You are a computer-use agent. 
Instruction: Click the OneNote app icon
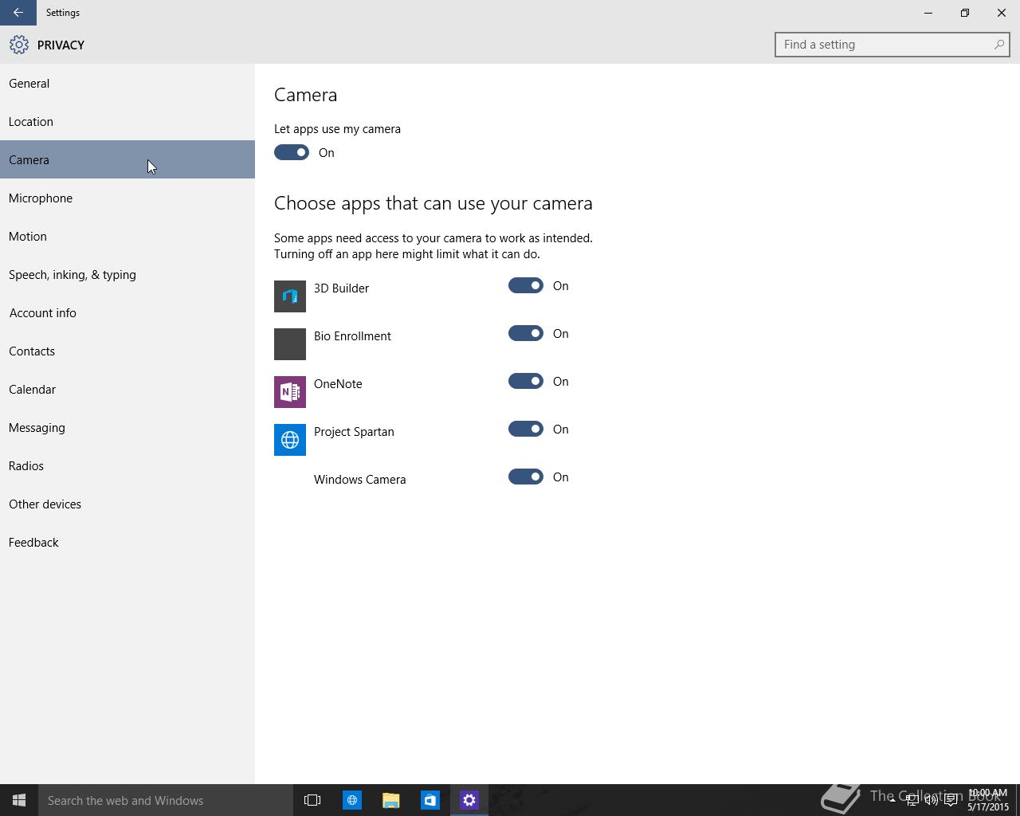coord(290,392)
